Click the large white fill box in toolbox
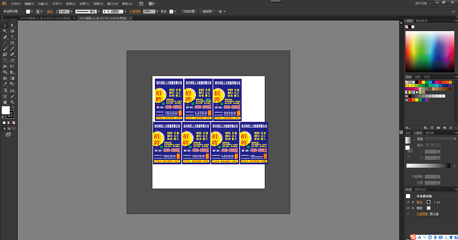 5,110
